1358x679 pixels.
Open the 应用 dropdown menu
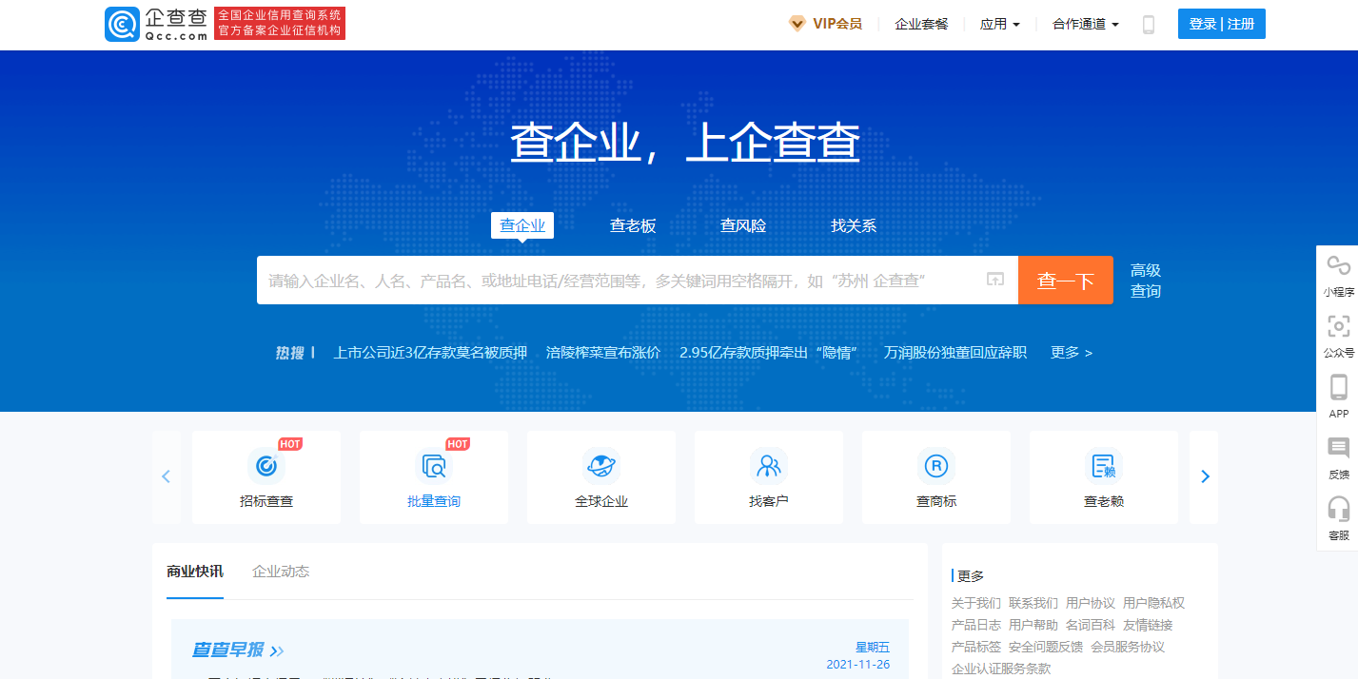[1000, 23]
